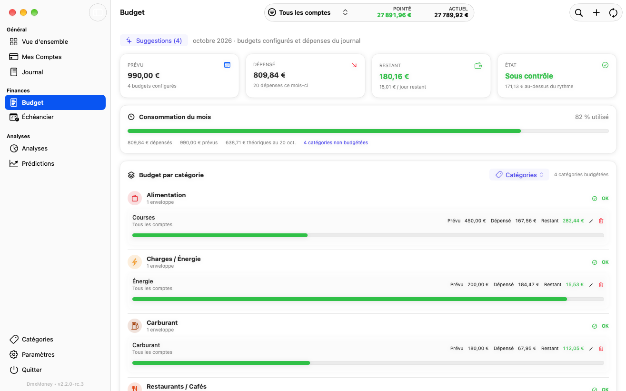Delete the Courses budget trash icon
This screenshot has width=626, height=391.
(601, 221)
